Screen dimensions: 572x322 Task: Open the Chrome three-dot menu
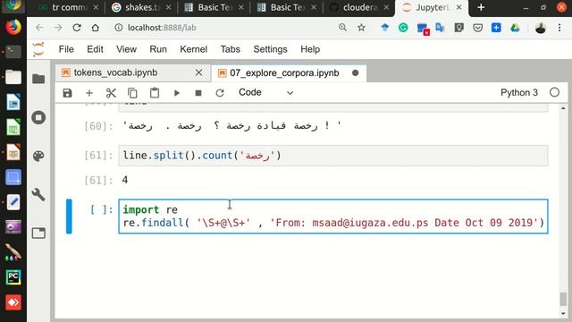[x=559, y=28]
